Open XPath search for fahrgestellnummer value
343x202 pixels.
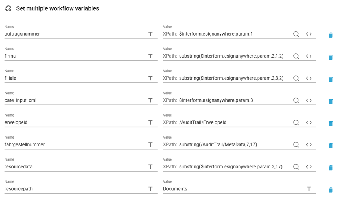click(296, 144)
